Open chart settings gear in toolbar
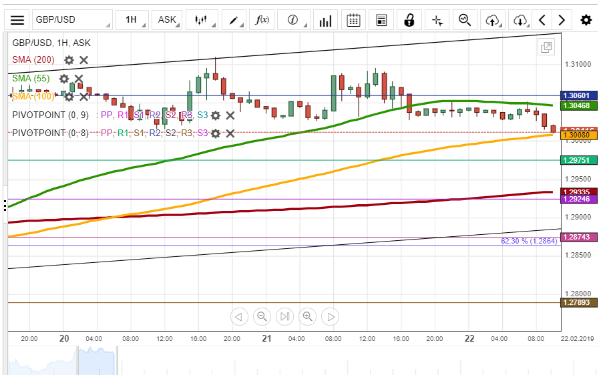Image resolution: width=603 pixels, height=379 pixels. (586, 20)
